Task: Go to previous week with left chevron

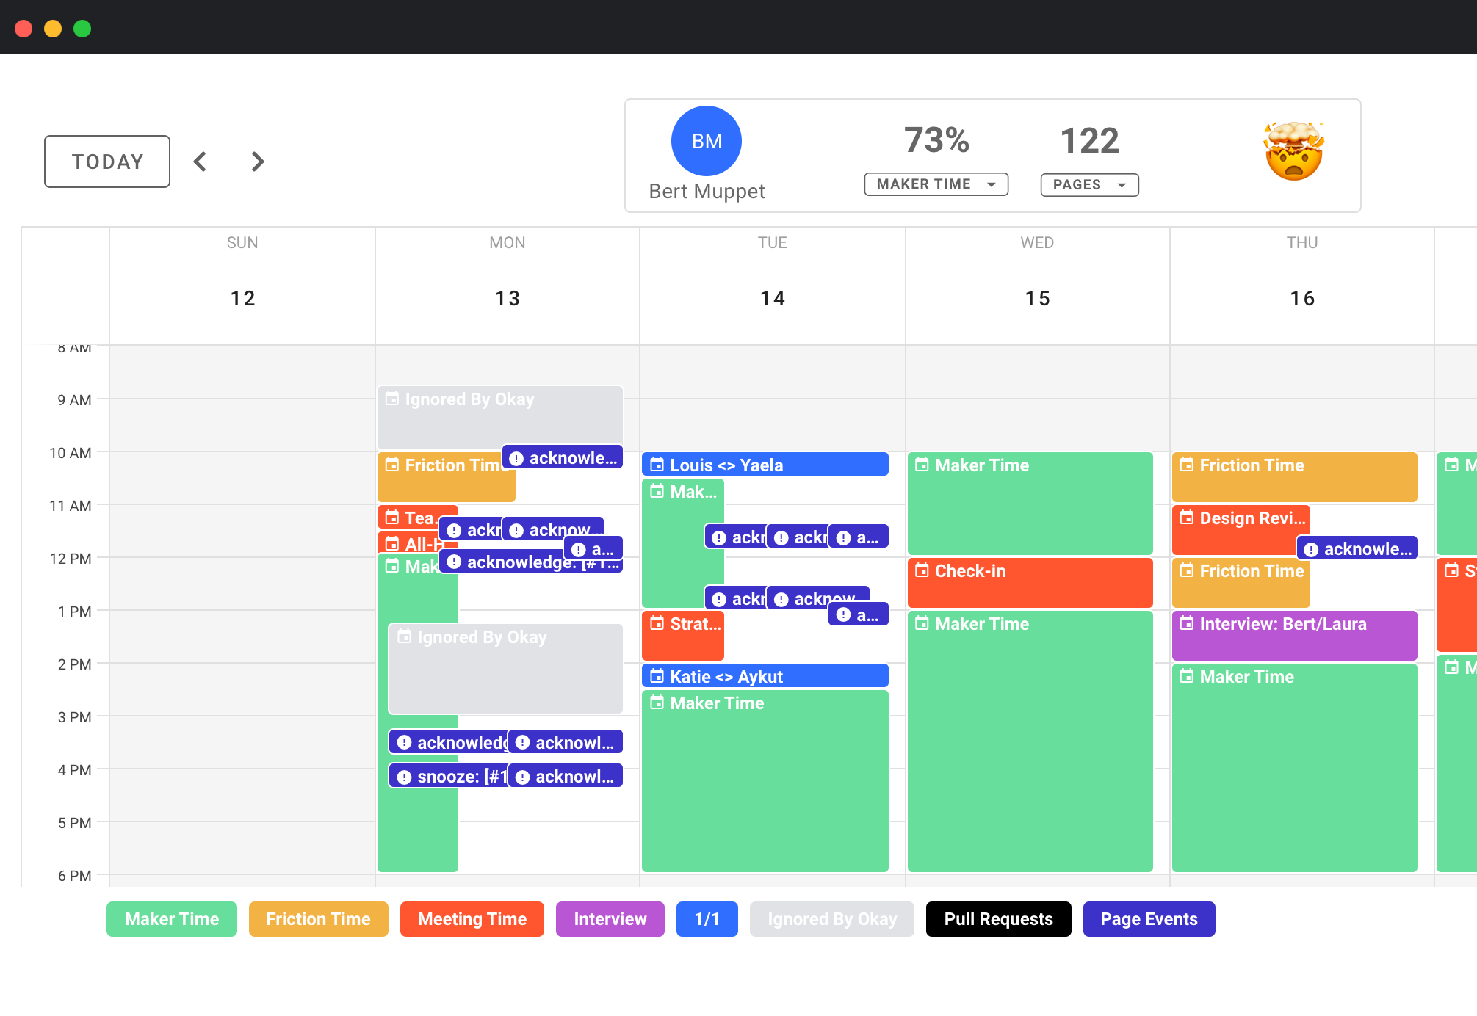Action: pyautogui.click(x=200, y=162)
